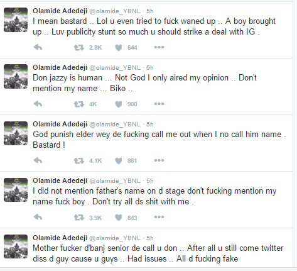Open more options on 'God punish elder' tweet
The height and width of the screenshot is (271, 297).
(159, 160)
